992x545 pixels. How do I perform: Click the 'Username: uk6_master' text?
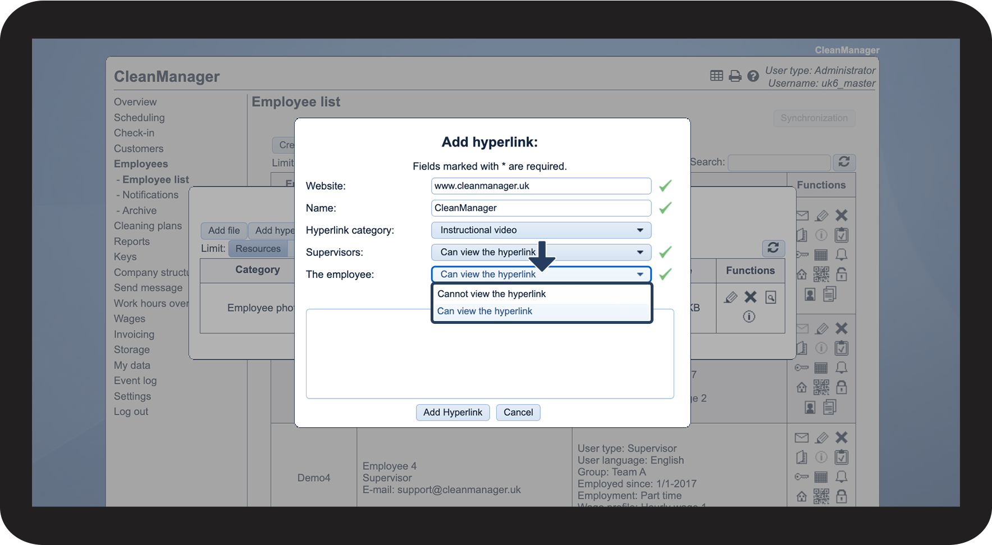coord(822,84)
